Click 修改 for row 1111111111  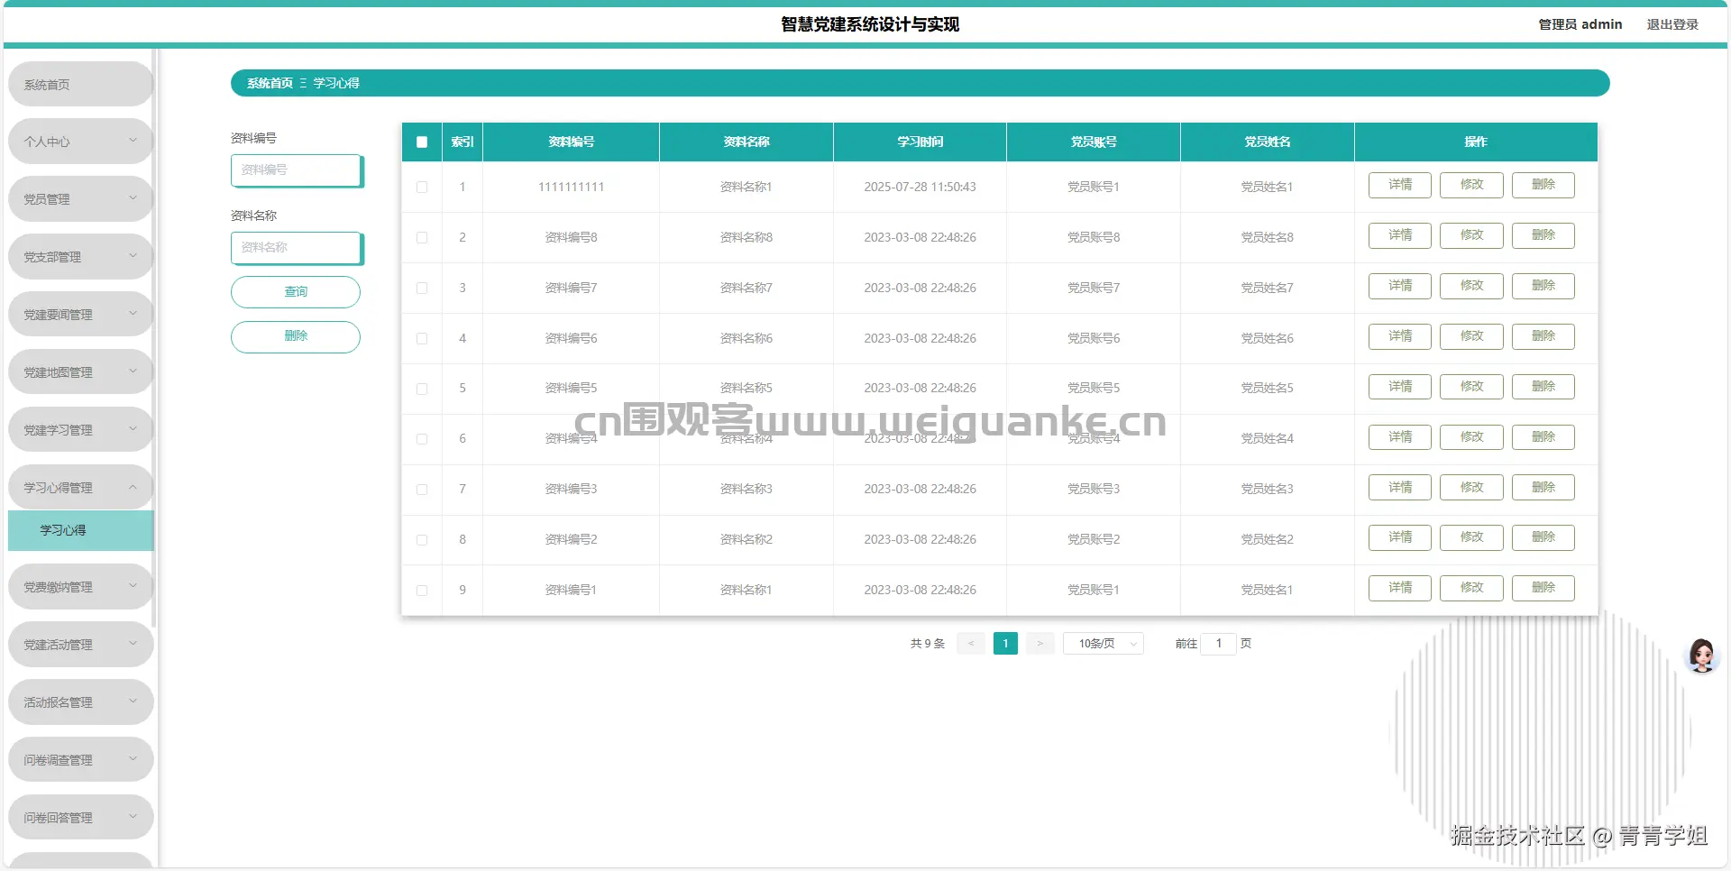point(1471,185)
